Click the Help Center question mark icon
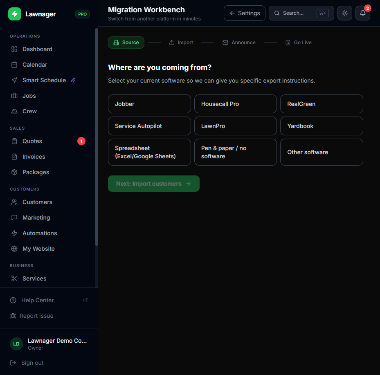 click(13, 300)
